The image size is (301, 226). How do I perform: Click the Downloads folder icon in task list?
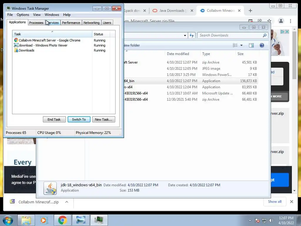coord(16,50)
